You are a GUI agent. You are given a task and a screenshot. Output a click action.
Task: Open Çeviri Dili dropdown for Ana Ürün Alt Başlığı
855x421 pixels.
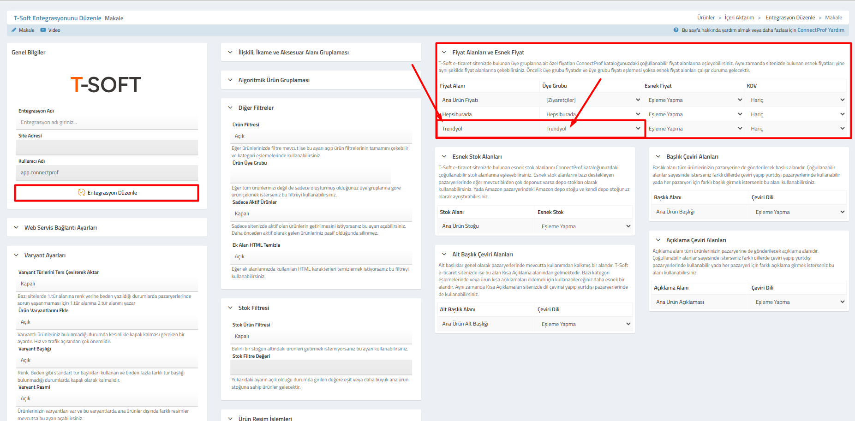tap(585, 324)
